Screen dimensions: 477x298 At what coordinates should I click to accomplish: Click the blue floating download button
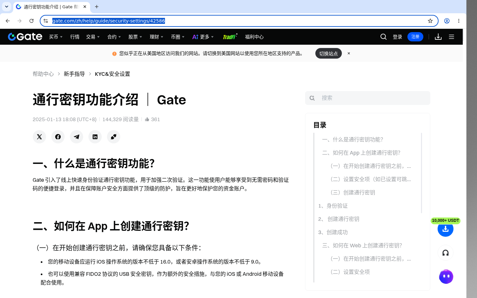(446, 229)
